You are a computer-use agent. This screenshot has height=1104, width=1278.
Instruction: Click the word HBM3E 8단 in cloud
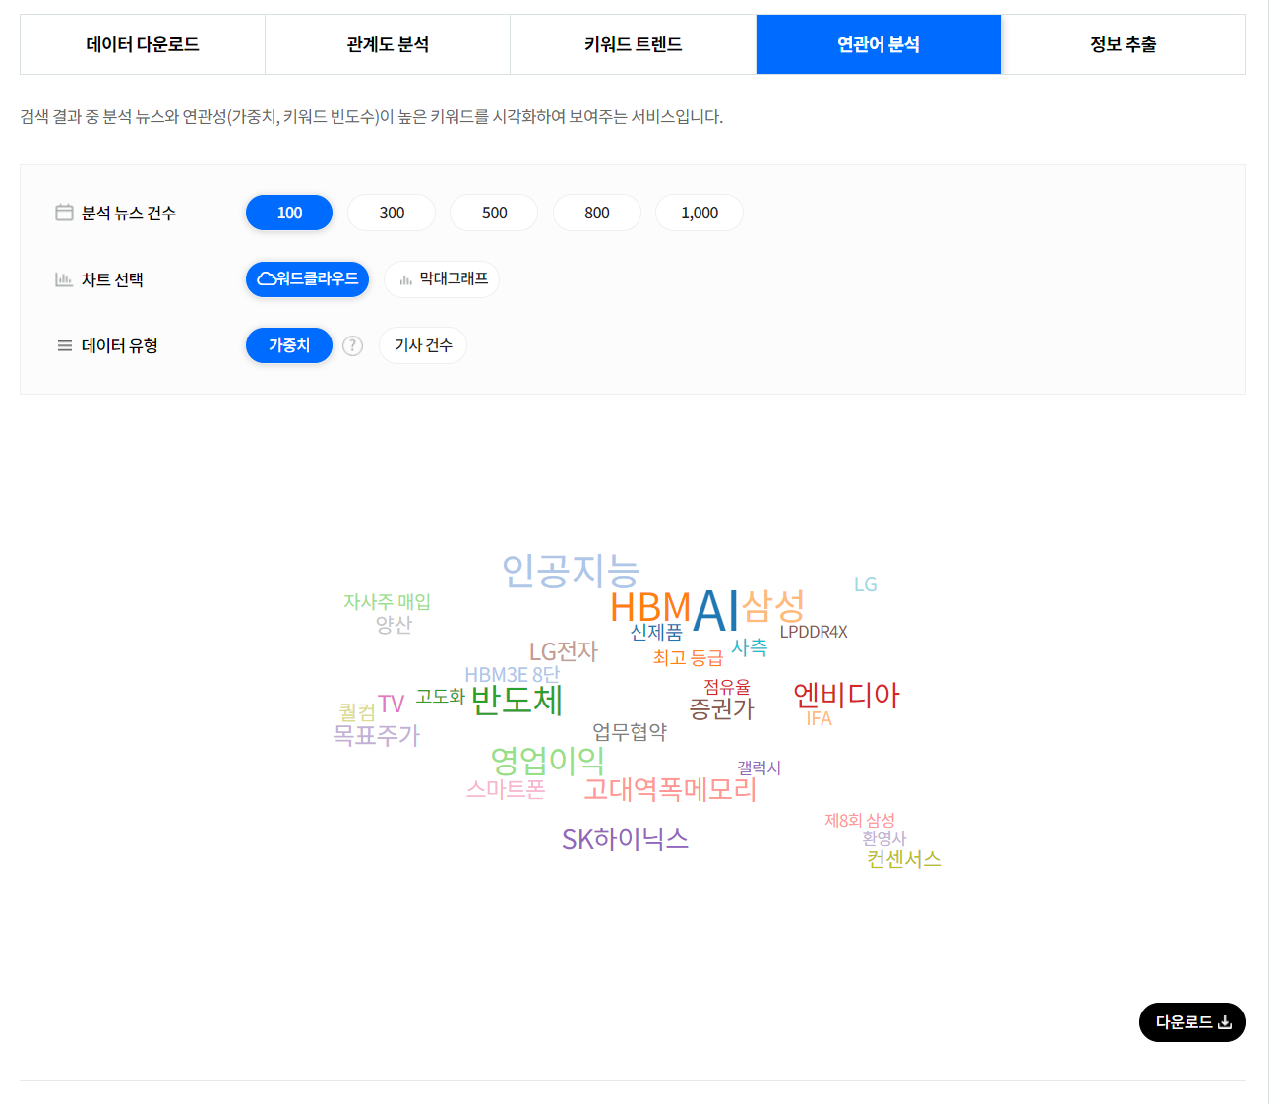click(512, 675)
